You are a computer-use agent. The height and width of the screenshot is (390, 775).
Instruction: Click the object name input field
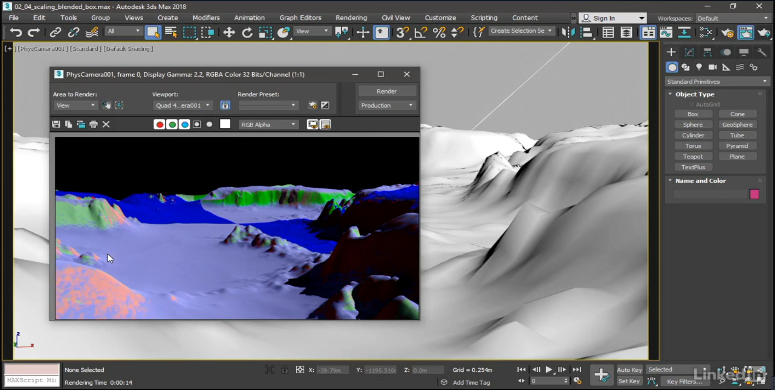click(x=710, y=194)
